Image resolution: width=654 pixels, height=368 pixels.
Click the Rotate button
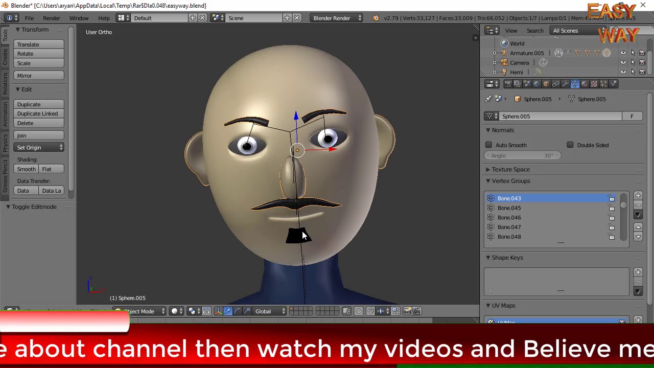(39, 54)
